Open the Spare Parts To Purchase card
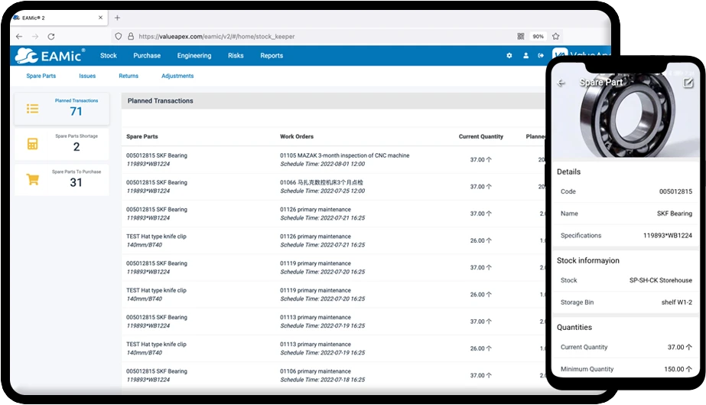706x405 pixels. [x=62, y=180]
